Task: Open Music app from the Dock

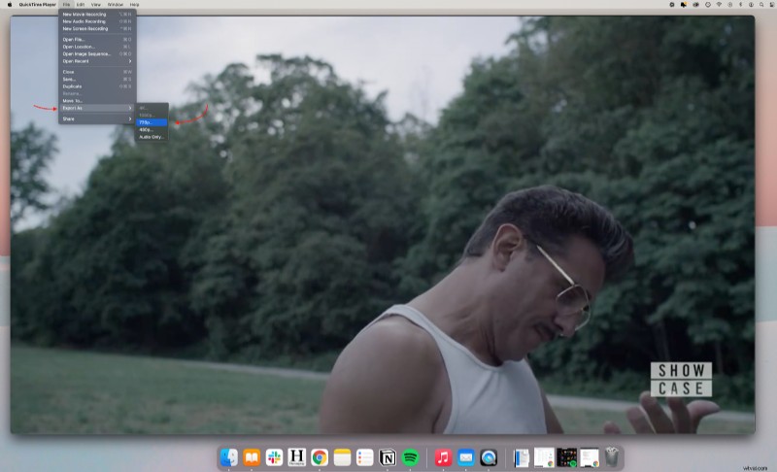Action: tap(443, 457)
